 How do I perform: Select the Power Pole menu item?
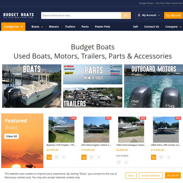coord(102,27)
